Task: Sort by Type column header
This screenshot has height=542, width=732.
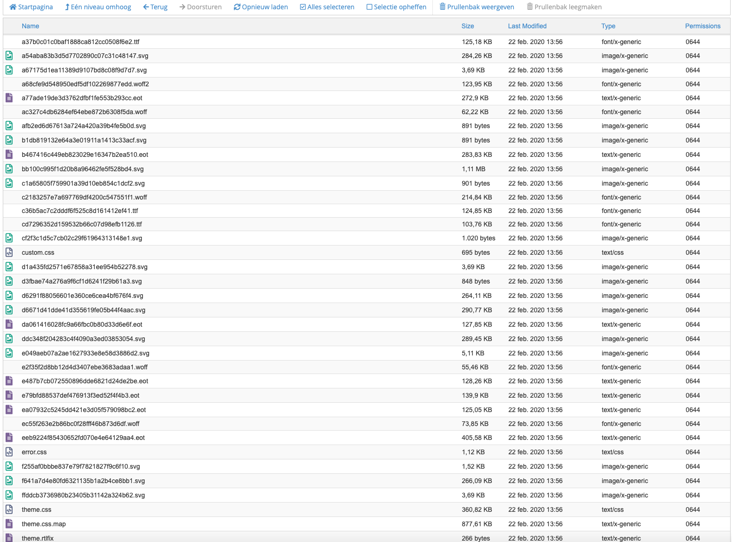Action: (608, 26)
